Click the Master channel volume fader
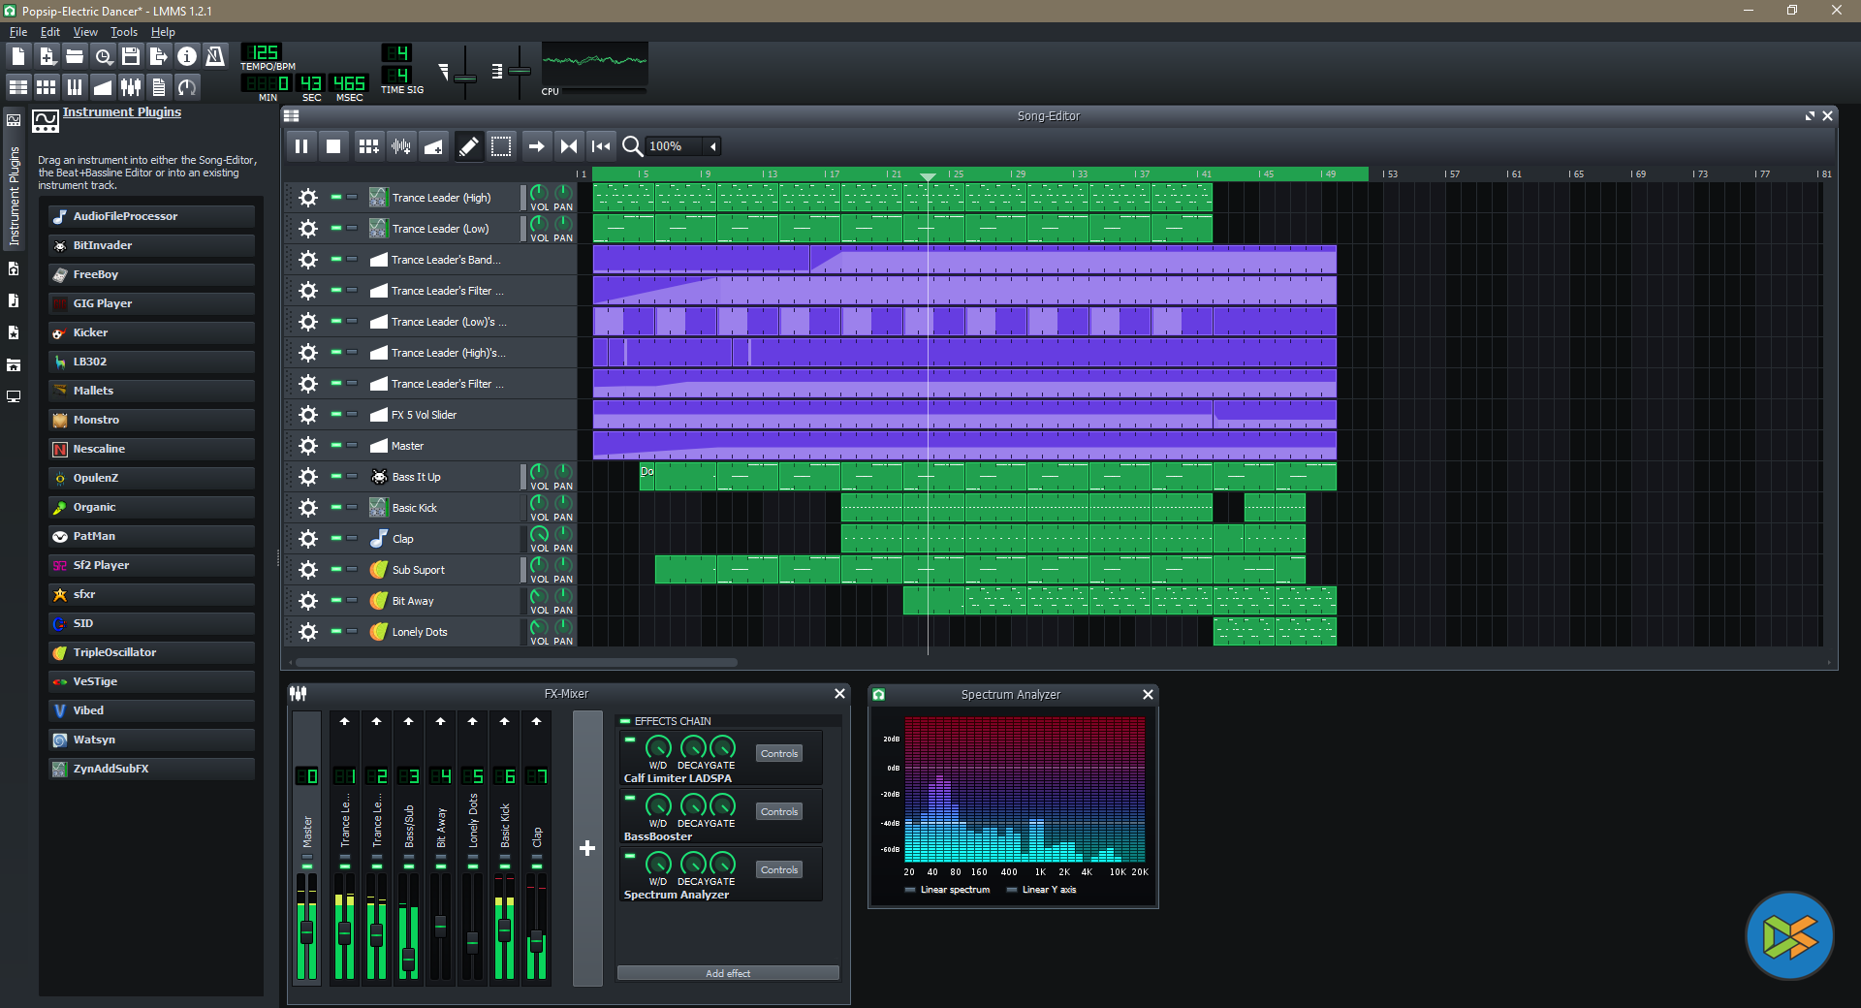The width and height of the screenshot is (1861, 1008). pyautogui.click(x=307, y=932)
